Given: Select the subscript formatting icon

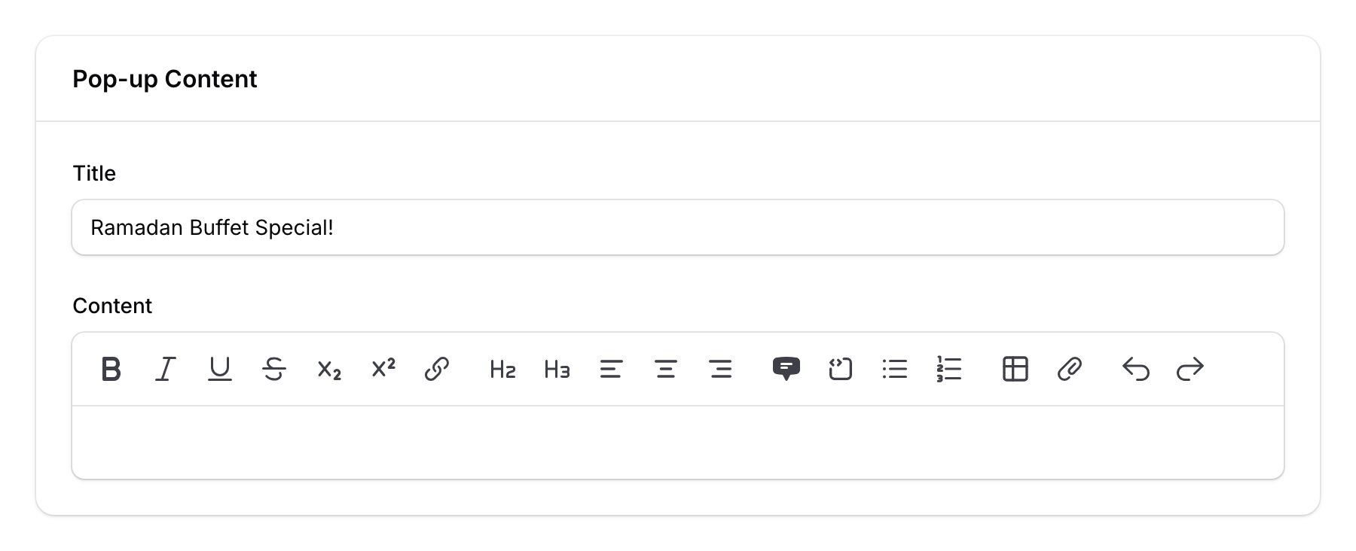Looking at the screenshot, I should [x=328, y=369].
